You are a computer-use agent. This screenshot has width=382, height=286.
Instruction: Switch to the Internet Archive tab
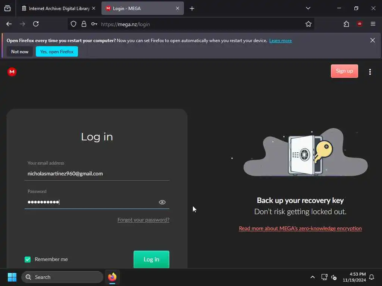point(58,9)
